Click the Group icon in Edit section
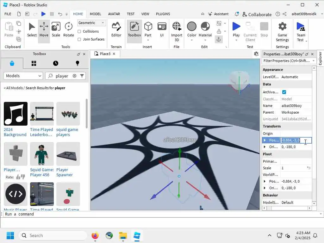This screenshot has width=324, height=243. [x=219, y=23]
